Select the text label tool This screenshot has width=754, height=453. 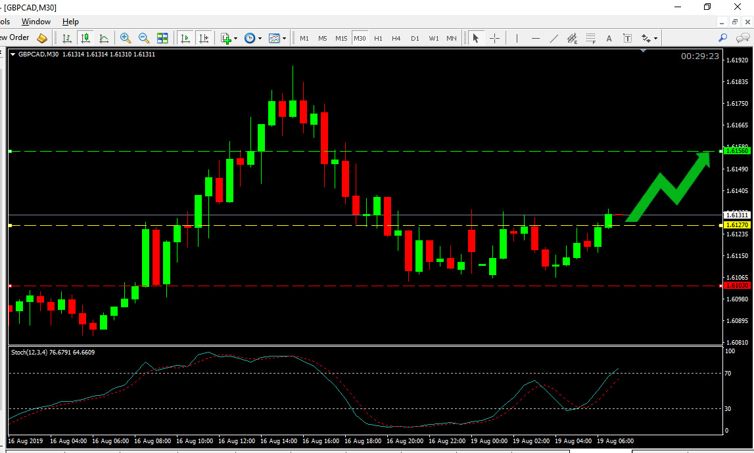coord(628,38)
